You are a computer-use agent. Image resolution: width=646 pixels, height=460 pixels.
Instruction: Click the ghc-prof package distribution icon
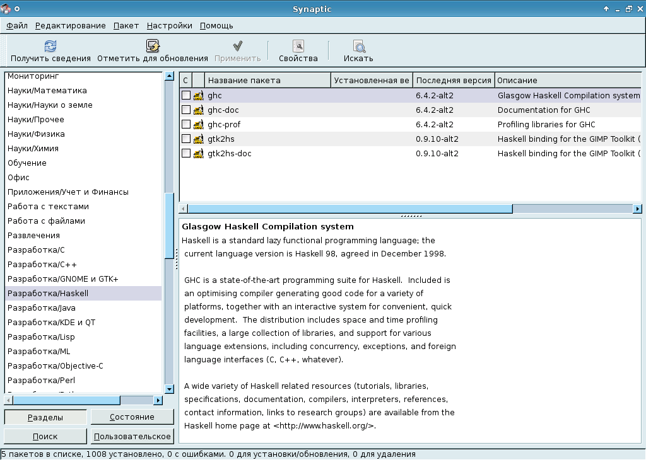point(199,125)
